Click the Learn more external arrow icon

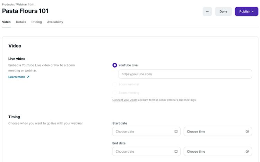point(28,77)
